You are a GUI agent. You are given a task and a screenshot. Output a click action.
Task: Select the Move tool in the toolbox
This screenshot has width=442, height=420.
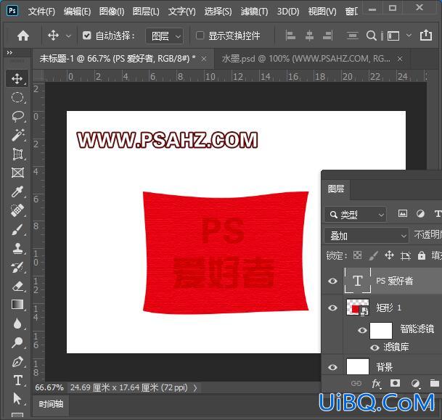point(17,78)
